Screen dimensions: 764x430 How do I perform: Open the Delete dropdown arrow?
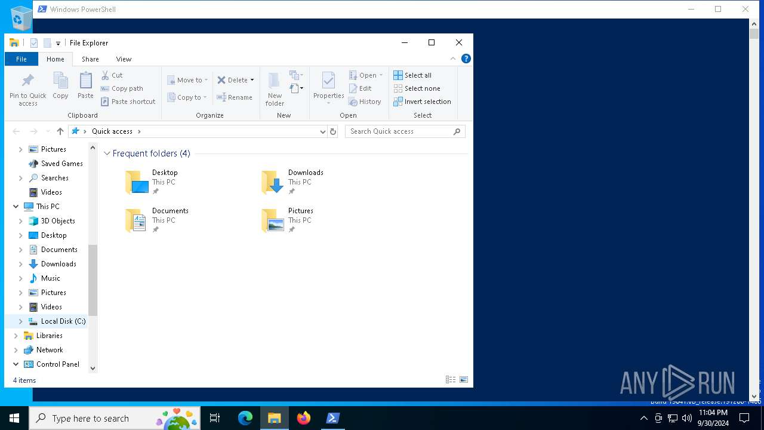point(252,80)
